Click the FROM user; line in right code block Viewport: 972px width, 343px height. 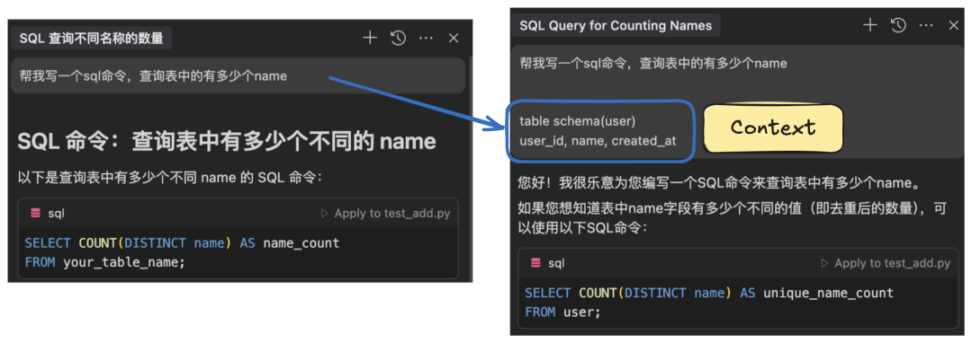pos(562,312)
